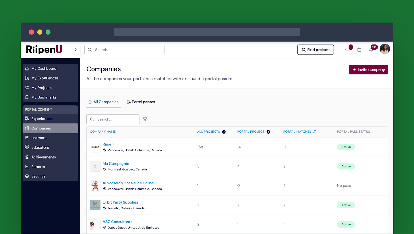This screenshot has width=414, height=234.
Task: Open the calendar icon in header
Action: tap(359, 50)
